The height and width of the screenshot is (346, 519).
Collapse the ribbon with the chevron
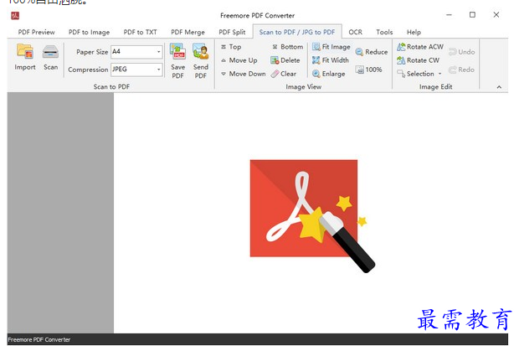[x=499, y=87]
